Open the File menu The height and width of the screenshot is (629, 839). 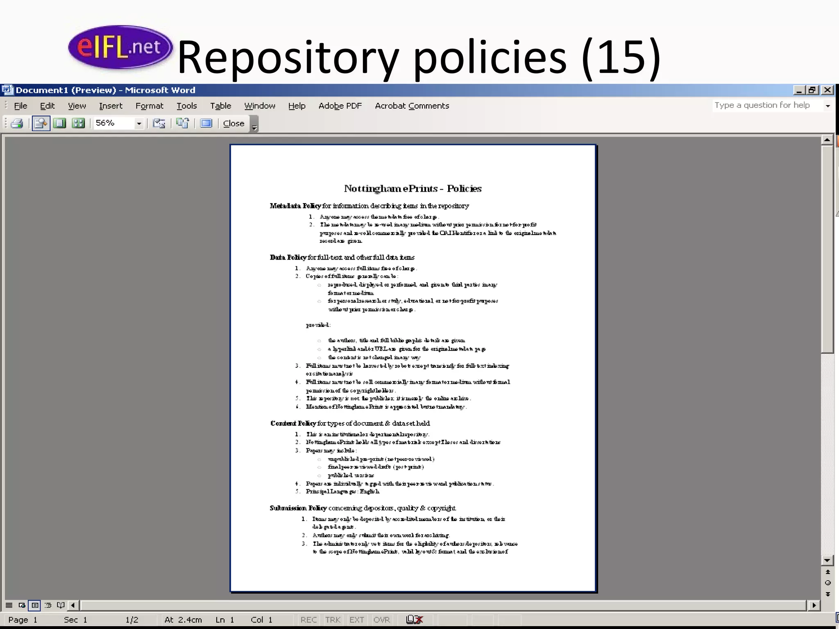tap(20, 106)
